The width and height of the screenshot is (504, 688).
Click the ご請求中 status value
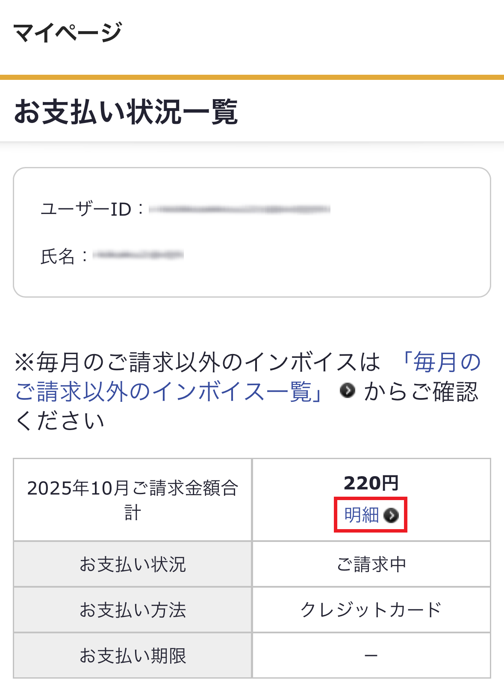pyautogui.click(x=371, y=564)
